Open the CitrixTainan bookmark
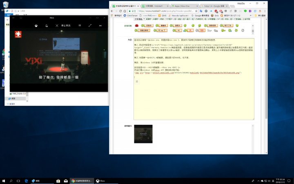 click(131, 16)
